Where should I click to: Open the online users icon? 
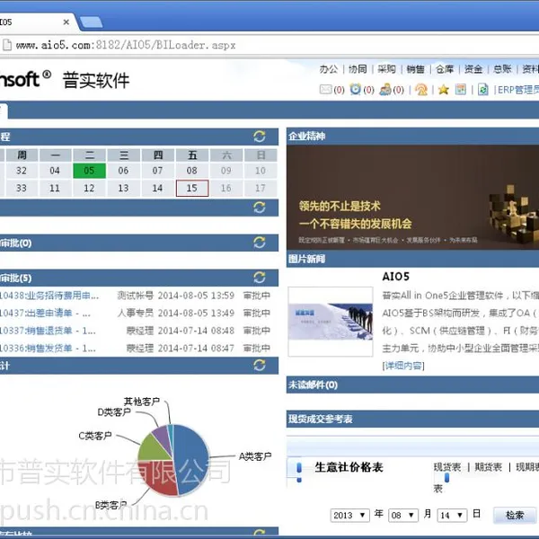(x=385, y=89)
